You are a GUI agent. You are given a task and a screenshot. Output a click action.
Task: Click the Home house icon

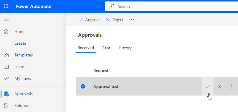pyautogui.click(x=6, y=31)
